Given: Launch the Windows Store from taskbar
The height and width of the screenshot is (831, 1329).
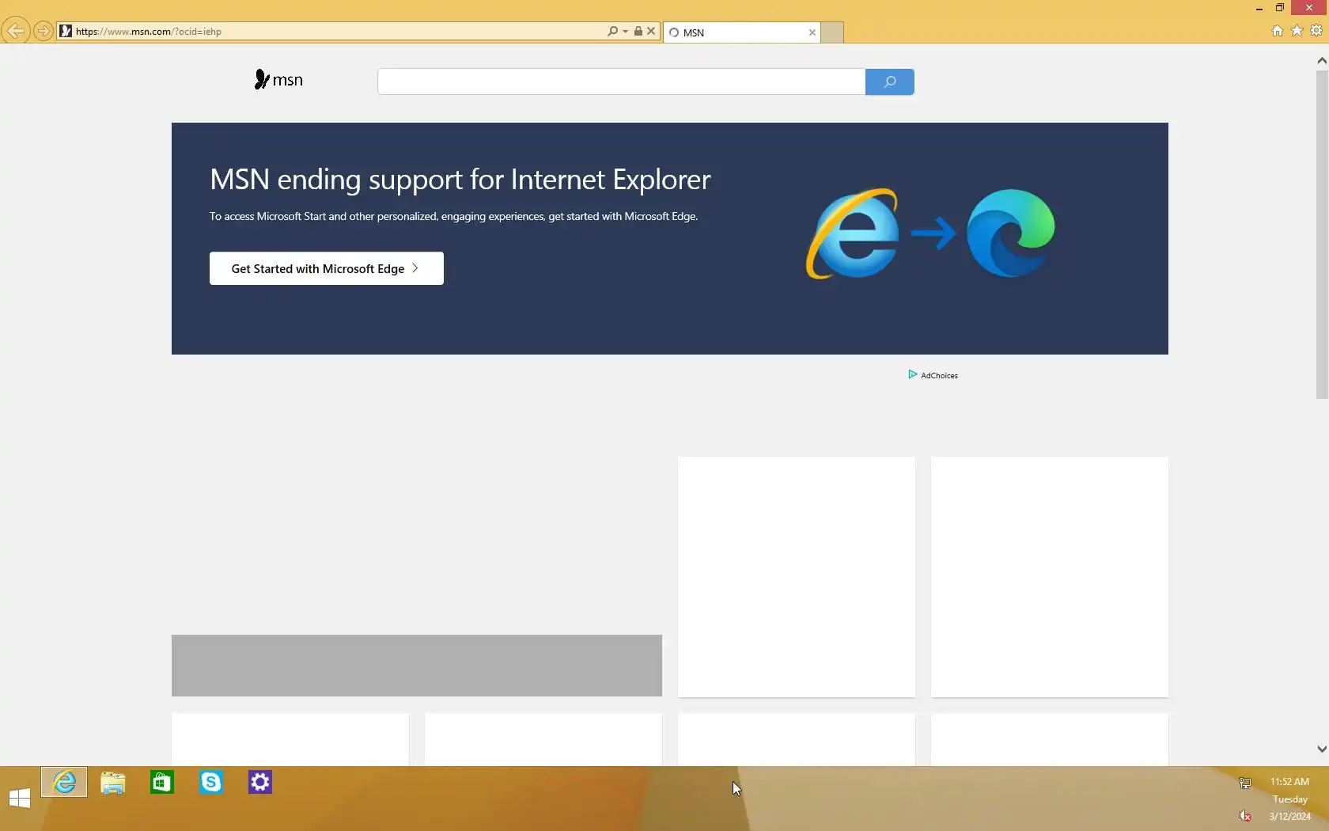Looking at the screenshot, I should pos(162,783).
